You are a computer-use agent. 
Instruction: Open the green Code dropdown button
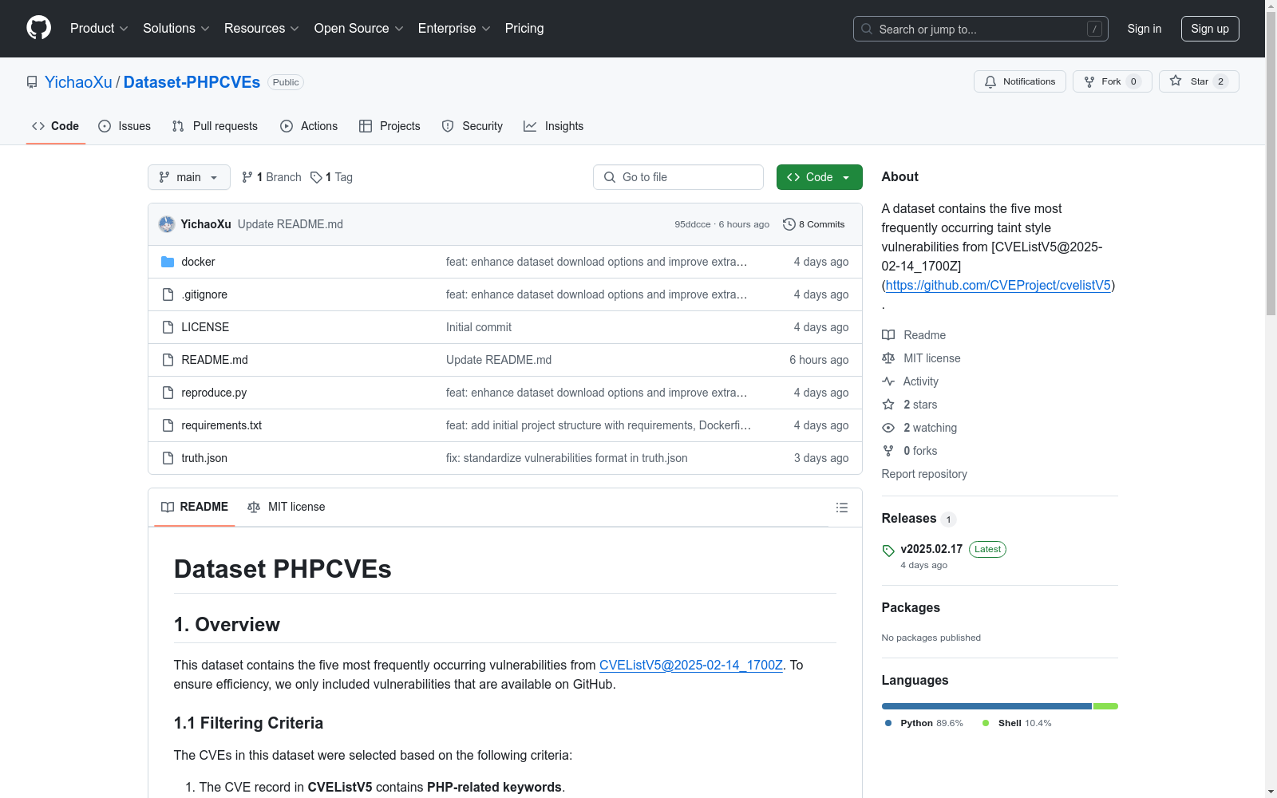(819, 177)
